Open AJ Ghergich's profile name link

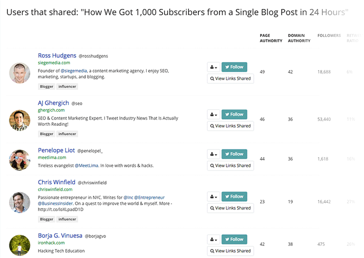click(x=53, y=103)
